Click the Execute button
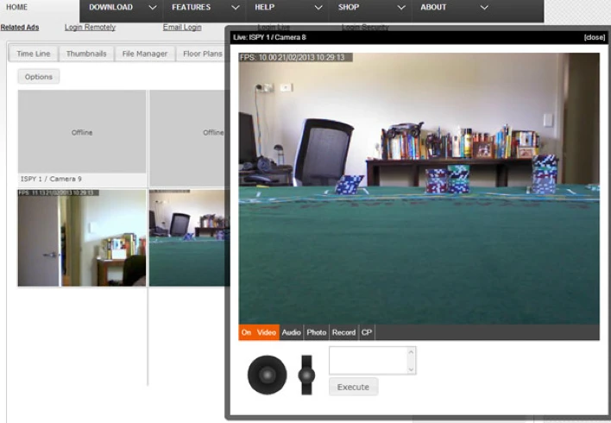 pyautogui.click(x=353, y=387)
